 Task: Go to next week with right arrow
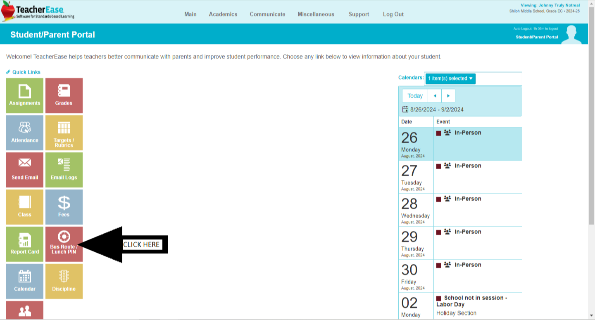(448, 96)
